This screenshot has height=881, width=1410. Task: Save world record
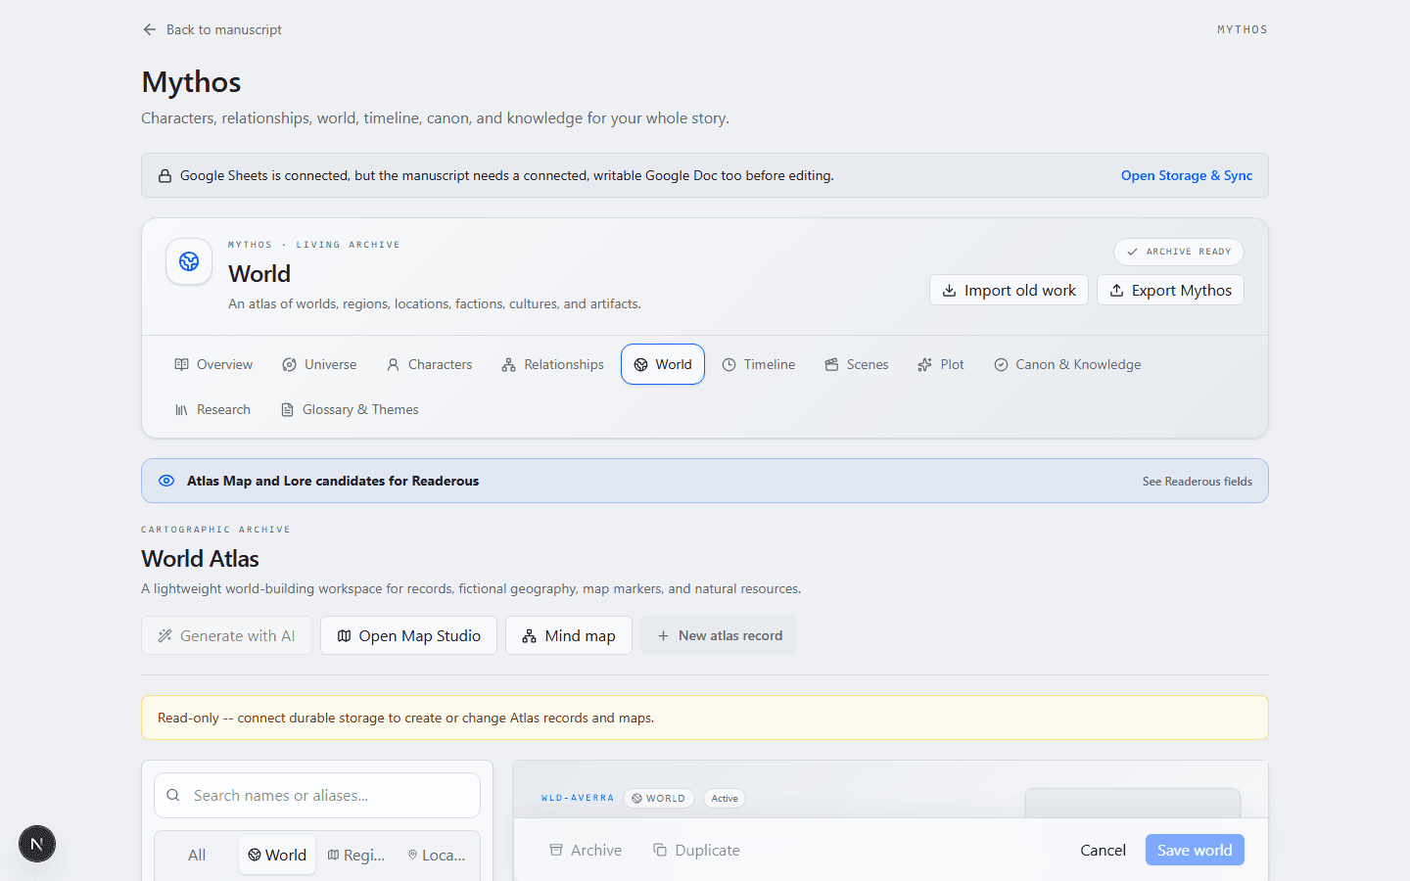1195,850
